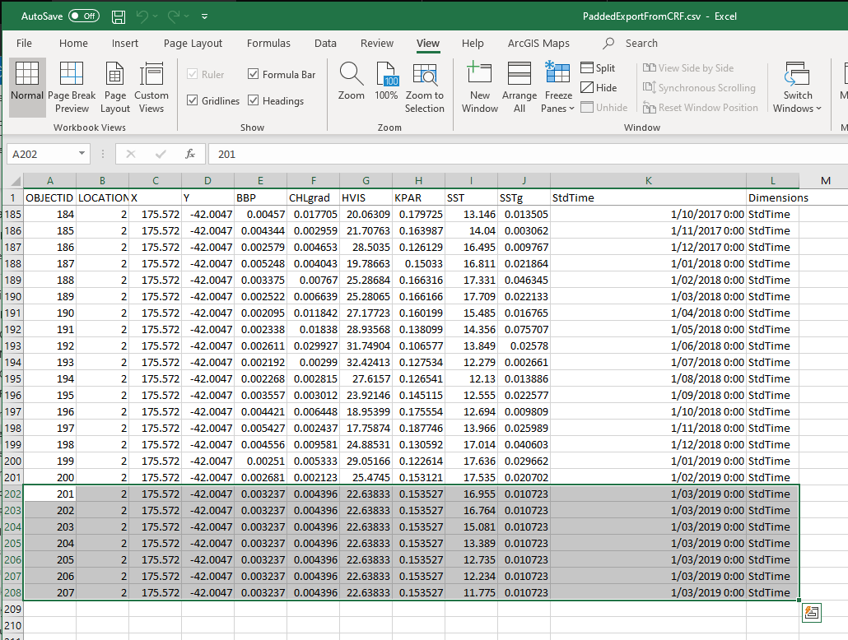This screenshot has width=848, height=640.
Task: Switch to Page Layout view
Action: click(114, 87)
